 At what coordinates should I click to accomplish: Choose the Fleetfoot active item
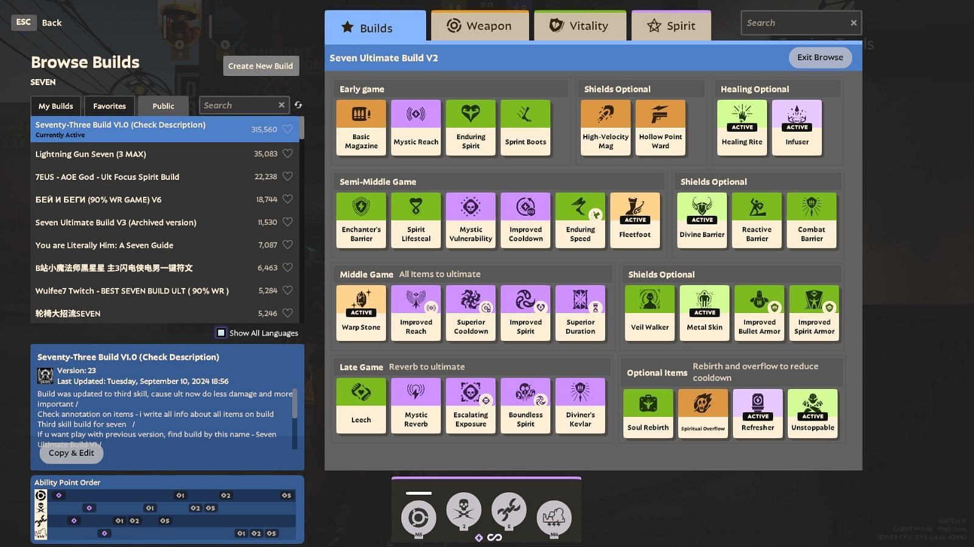pos(635,220)
